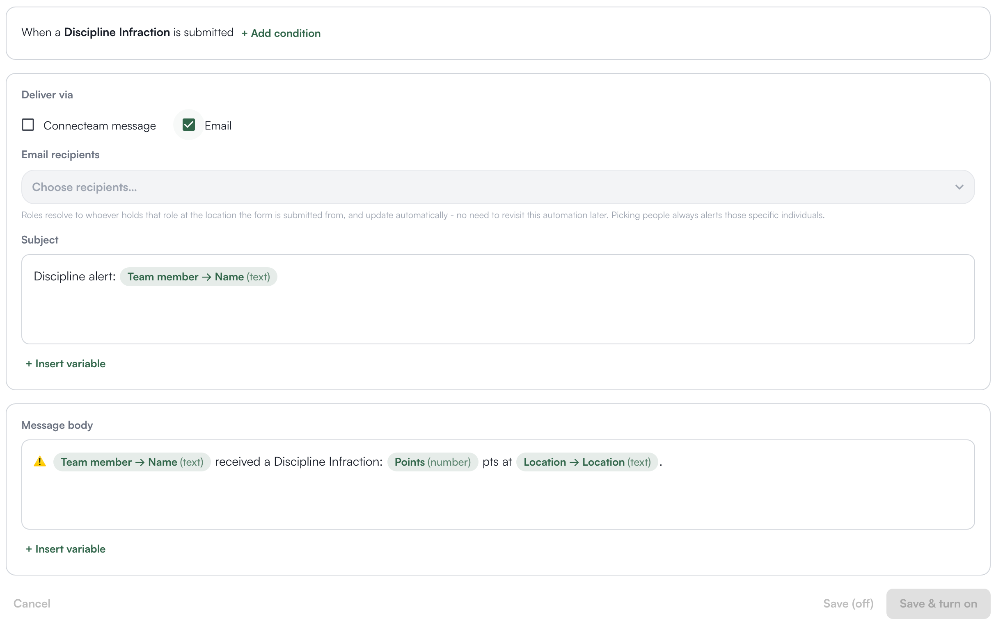Click the Add condition link

(281, 33)
